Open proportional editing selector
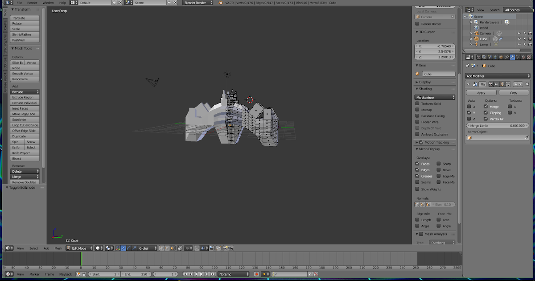 click(x=189, y=248)
